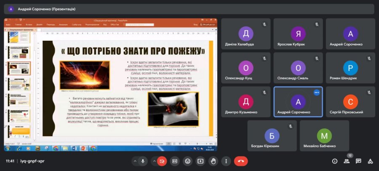Image resolution: width=379 pixels, height=171 pixels.
Task: Click the Сергій Пірковський participant tile
Action: click(350, 102)
